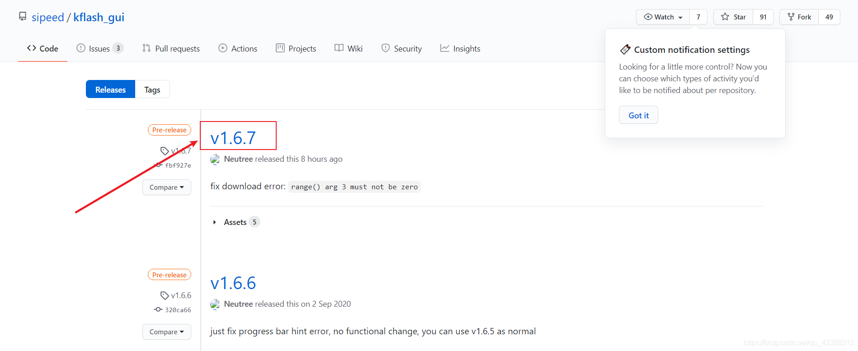858x351 pixels.
Task: Click the repository book icon beside sipeed
Action: tap(23, 17)
